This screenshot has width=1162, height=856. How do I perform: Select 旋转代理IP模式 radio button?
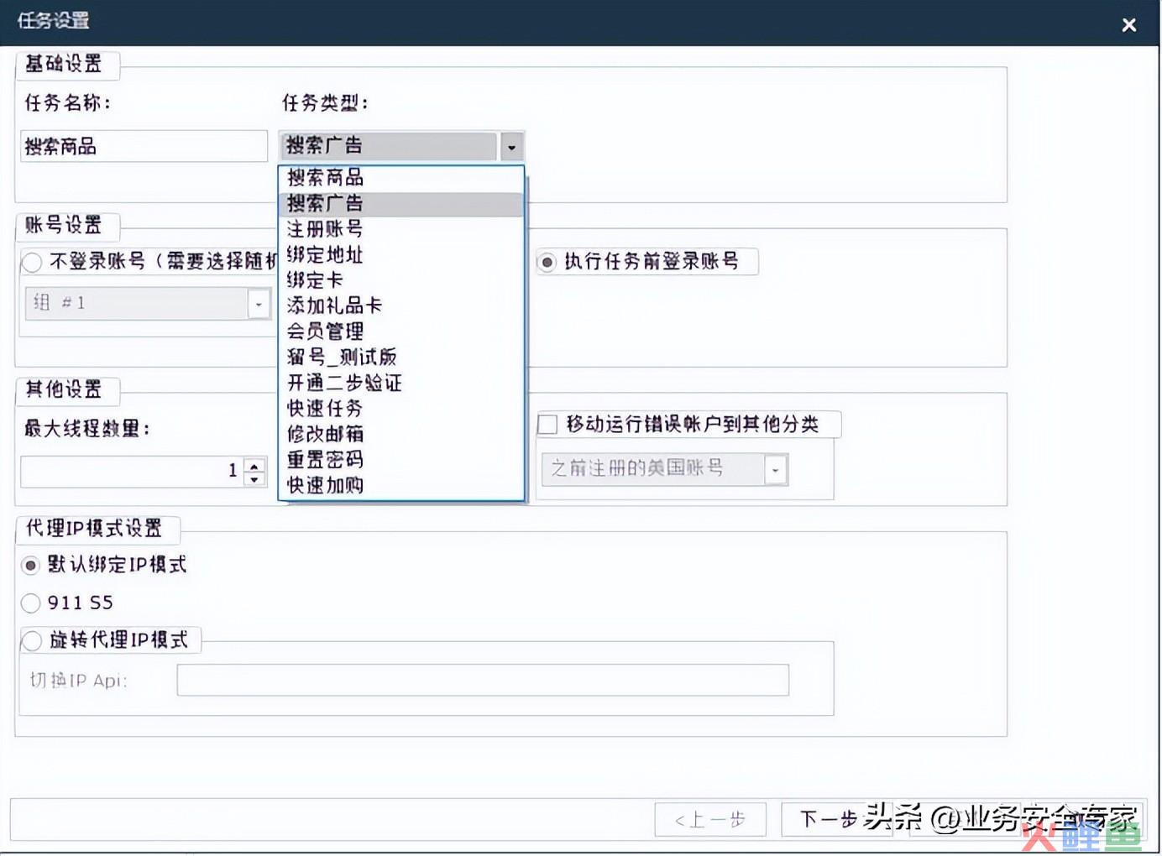tap(32, 640)
